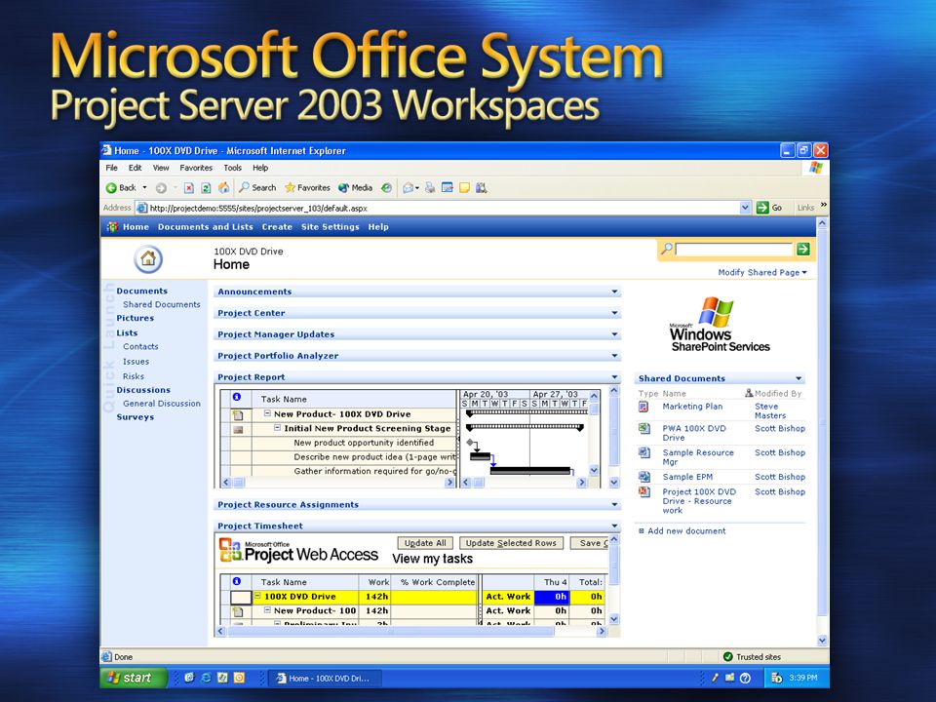Click the Update All button

pyautogui.click(x=425, y=543)
